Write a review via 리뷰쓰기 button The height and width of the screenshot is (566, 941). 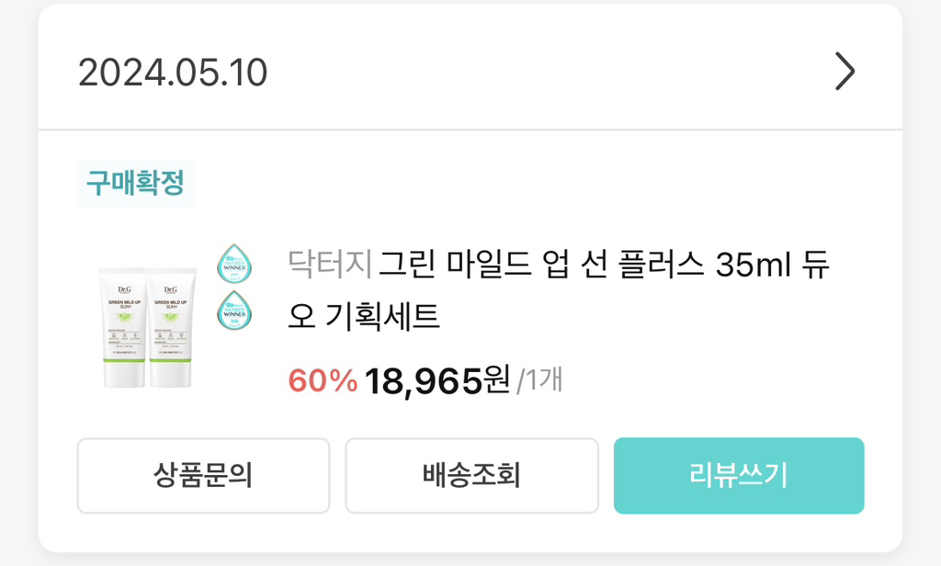point(739,476)
